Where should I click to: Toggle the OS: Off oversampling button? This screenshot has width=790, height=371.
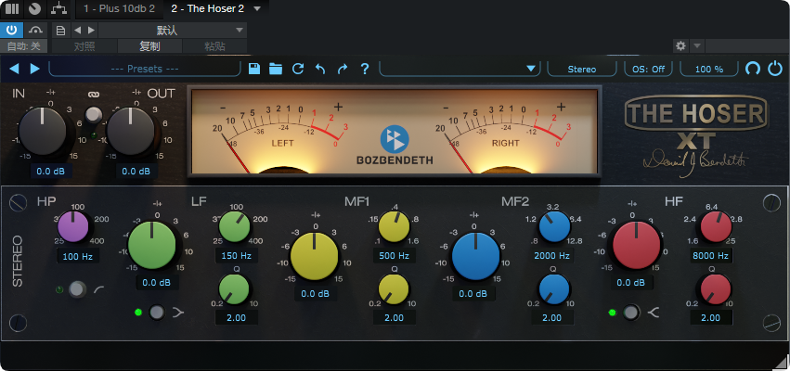pos(648,69)
